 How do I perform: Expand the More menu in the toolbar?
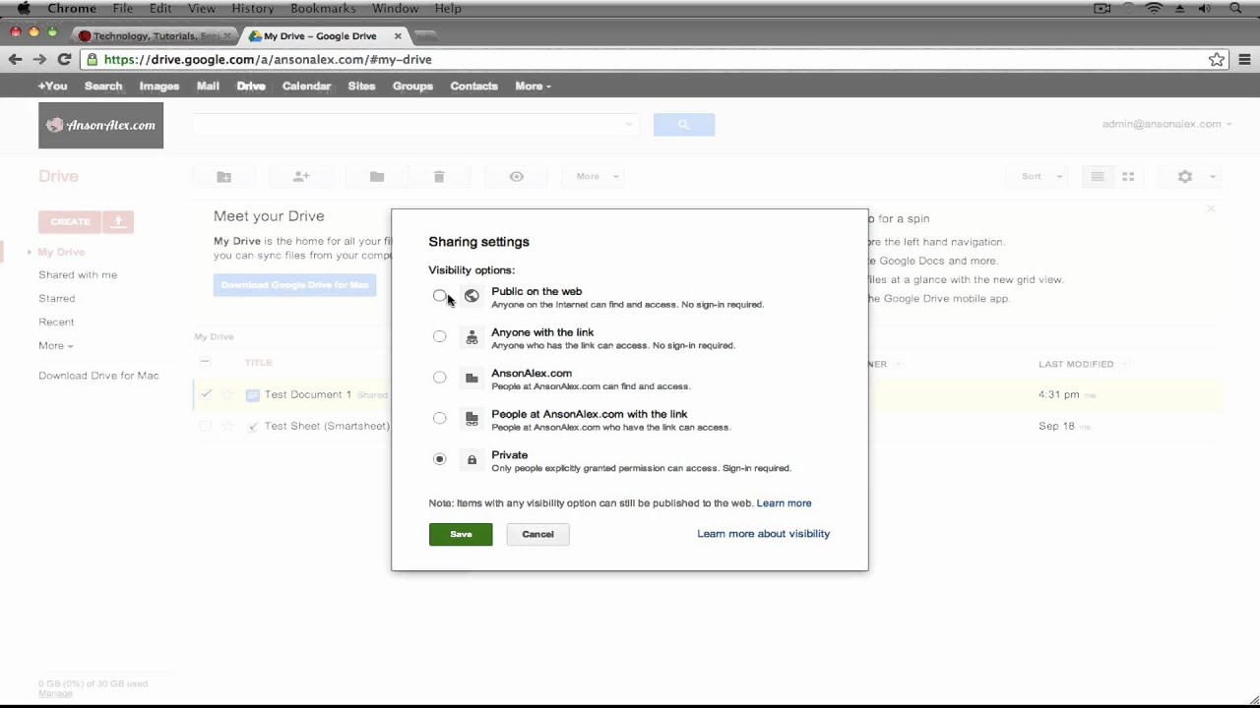click(x=592, y=176)
